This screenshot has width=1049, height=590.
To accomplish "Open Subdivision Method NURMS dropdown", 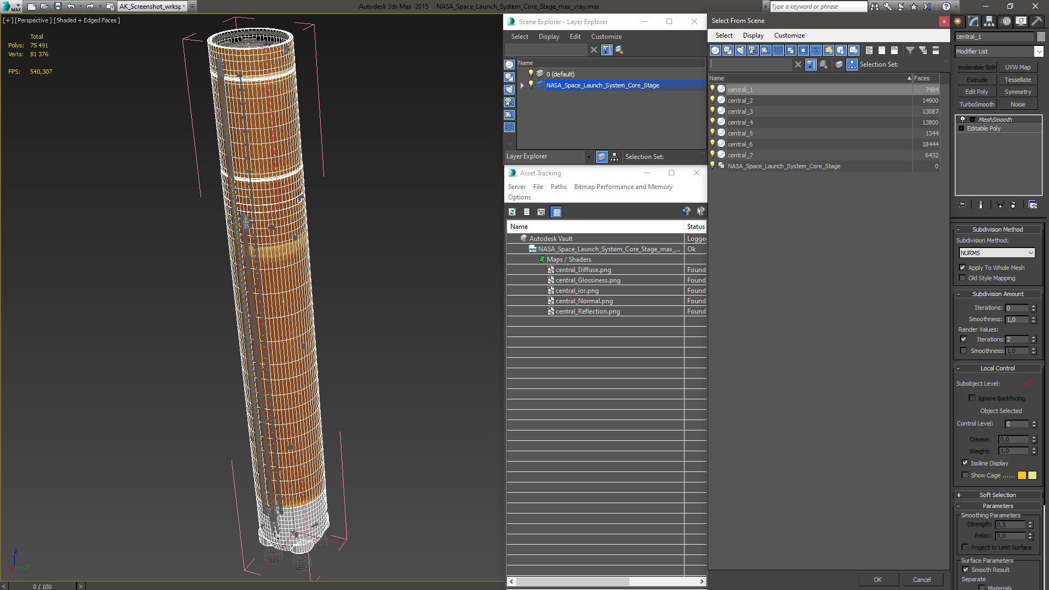I will 997,253.
